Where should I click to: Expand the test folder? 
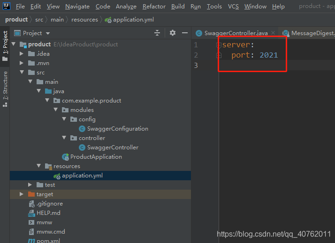pos(30,184)
